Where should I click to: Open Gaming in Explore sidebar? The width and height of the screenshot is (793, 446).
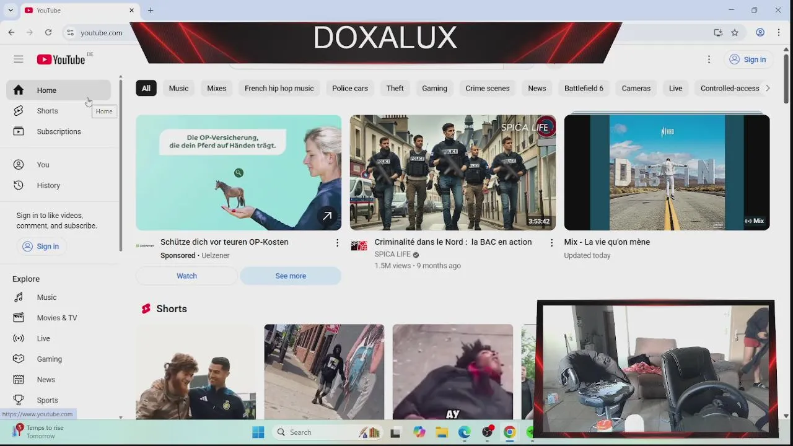(x=59, y=359)
